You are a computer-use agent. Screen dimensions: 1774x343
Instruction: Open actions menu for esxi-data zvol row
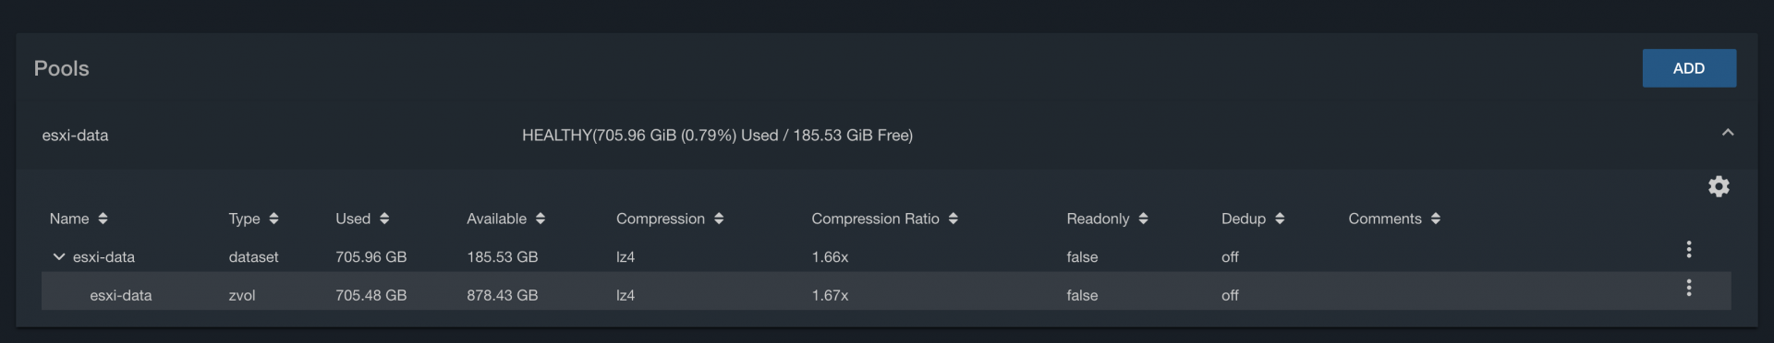(1688, 288)
